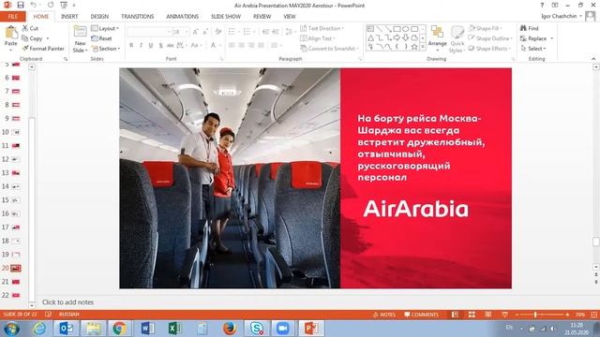Open the Layout dropdown

pyautogui.click(x=105, y=28)
